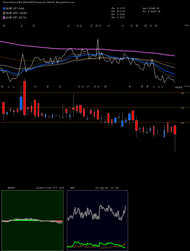Open the green MACD indicator chart

point(32,221)
